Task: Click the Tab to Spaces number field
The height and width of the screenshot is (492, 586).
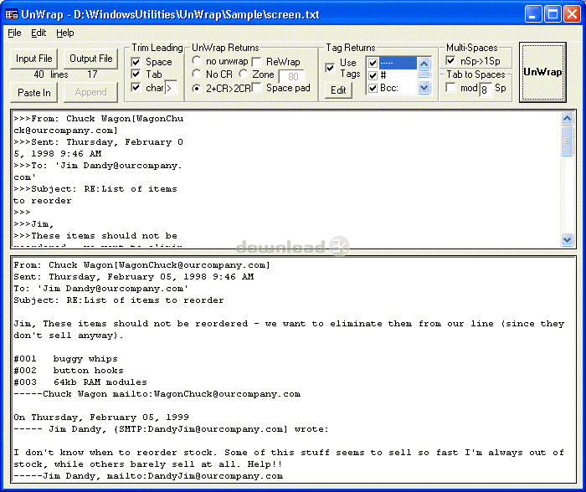Action: [486, 88]
